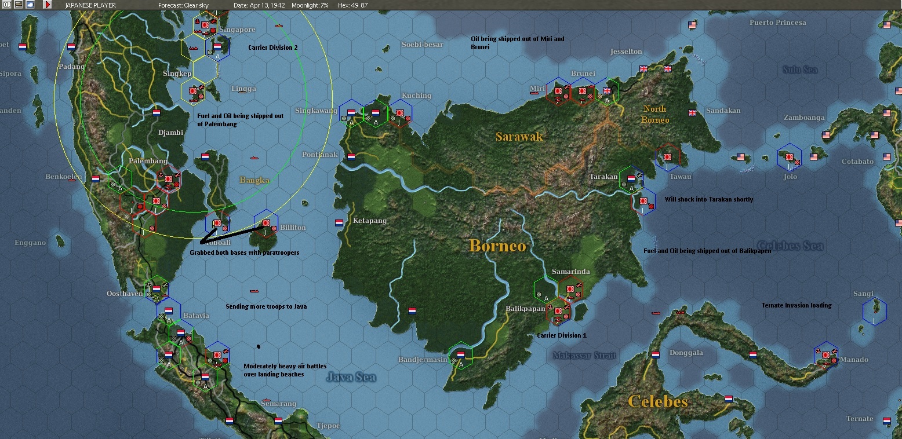Click the JAPANESE PLAYER label
Screen dimensions: 902x439
[x=90, y=5]
